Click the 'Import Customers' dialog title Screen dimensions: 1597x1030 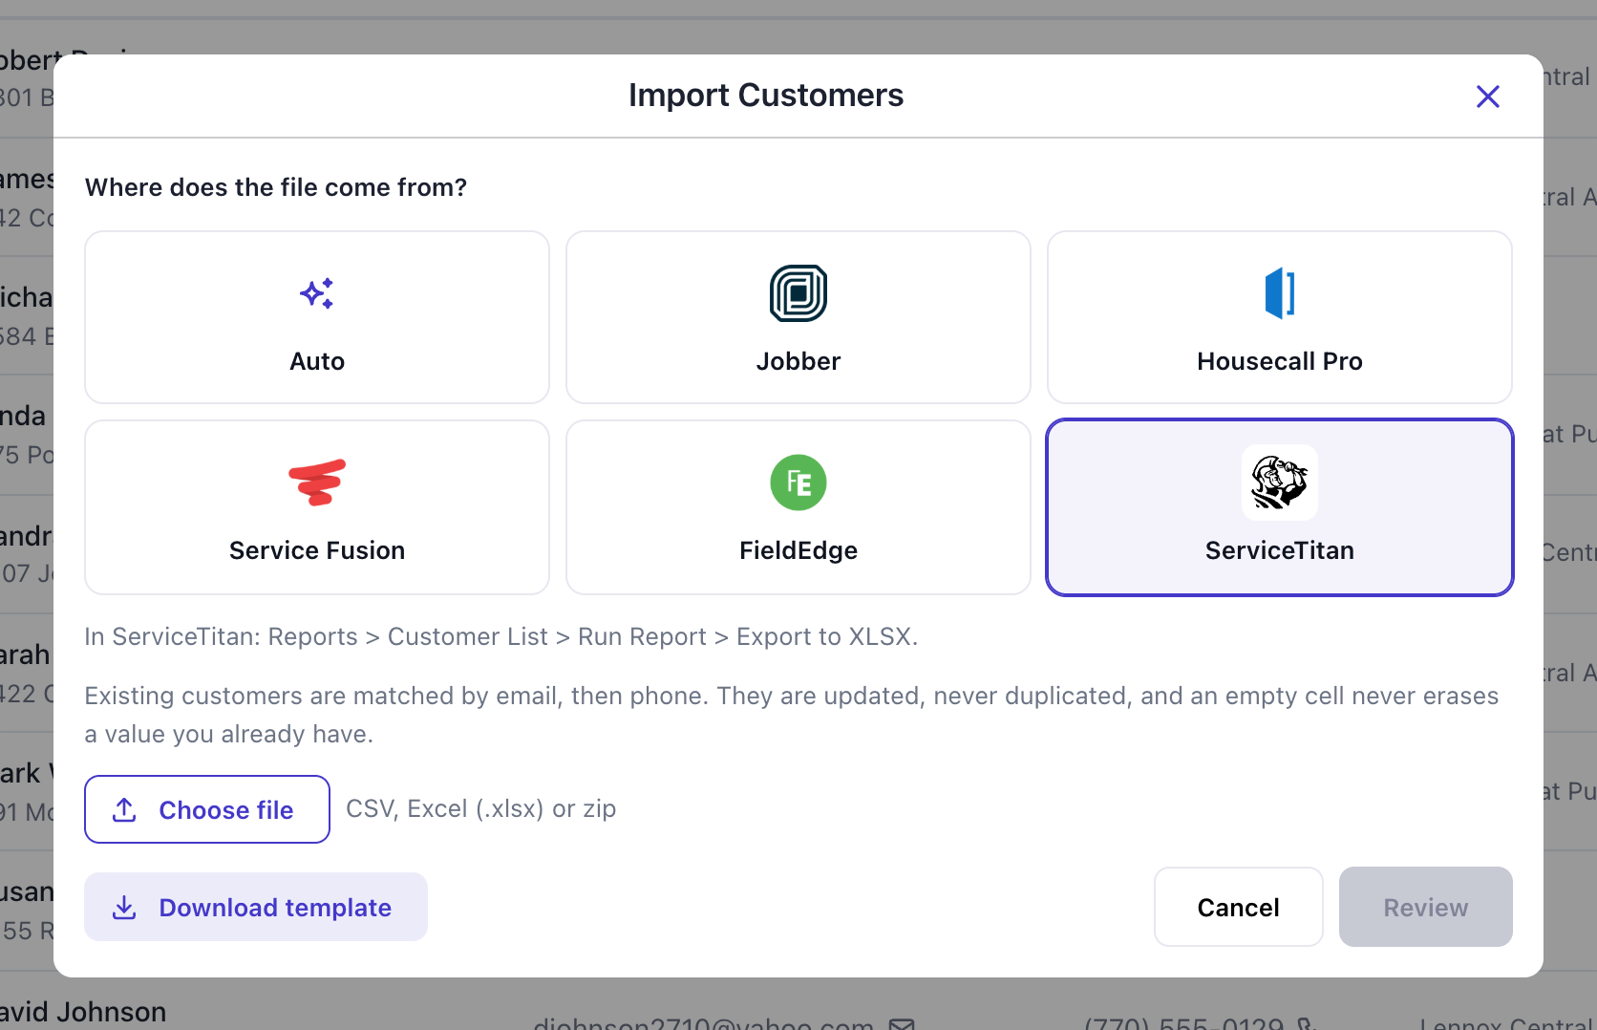pyautogui.click(x=766, y=96)
